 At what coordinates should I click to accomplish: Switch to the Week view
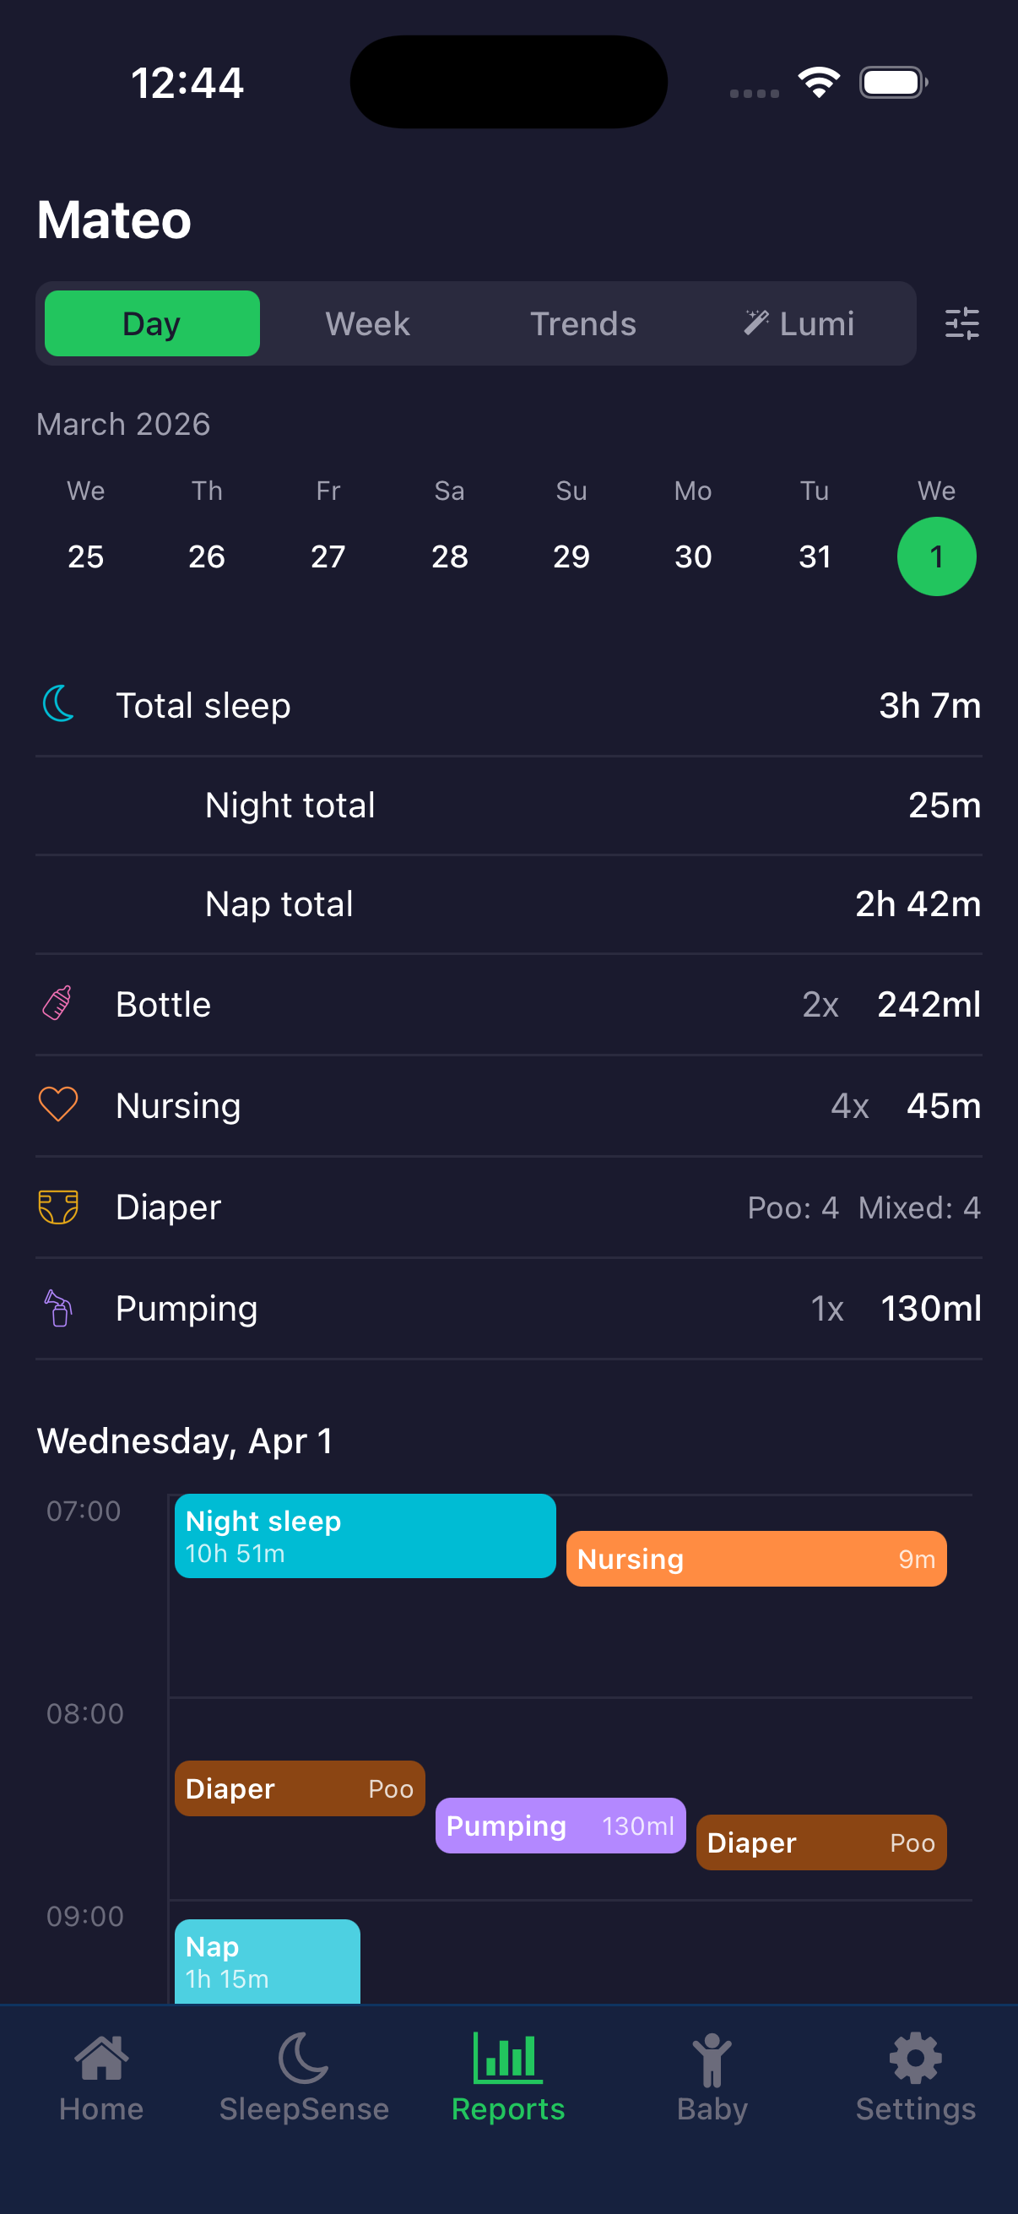[368, 323]
